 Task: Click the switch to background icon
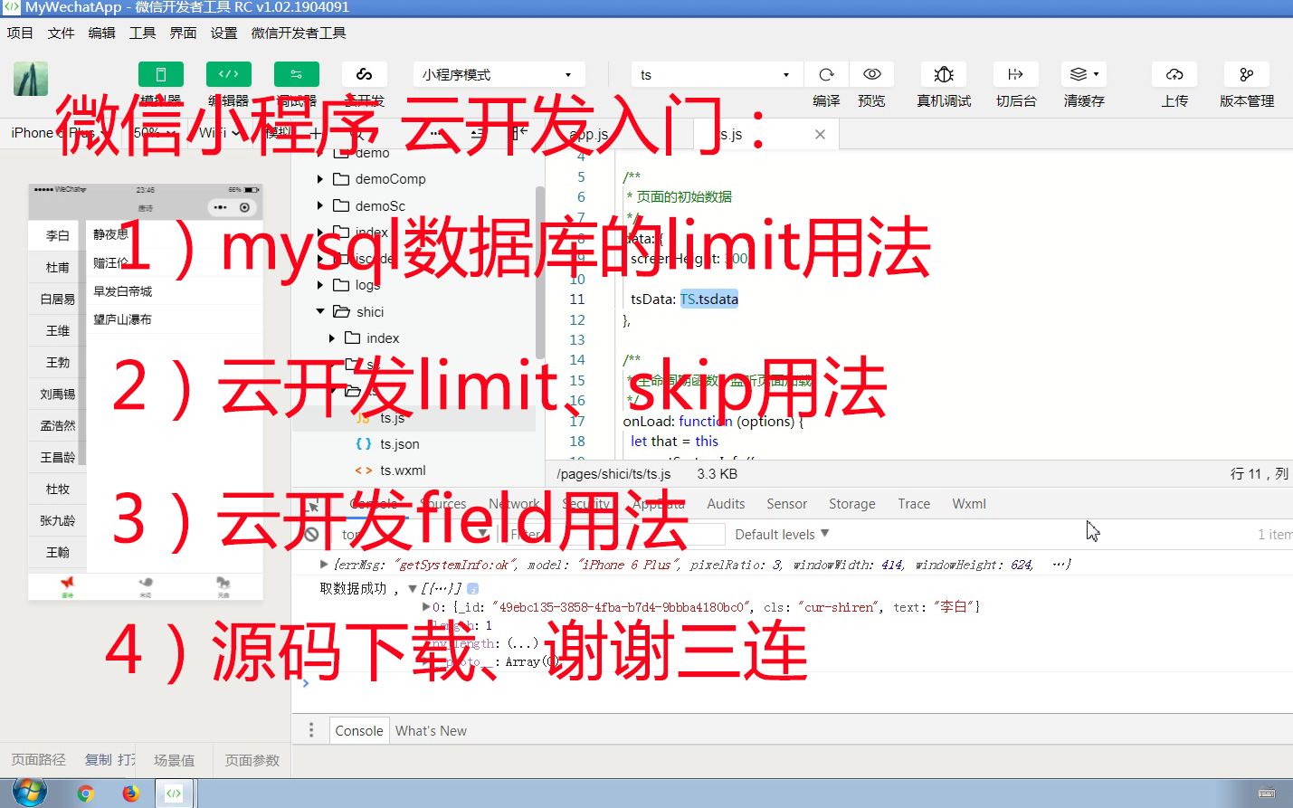pyautogui.click(x=1016, y=74)
